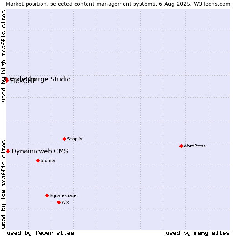Click the Squarespace red data point

tap(47, 195)
